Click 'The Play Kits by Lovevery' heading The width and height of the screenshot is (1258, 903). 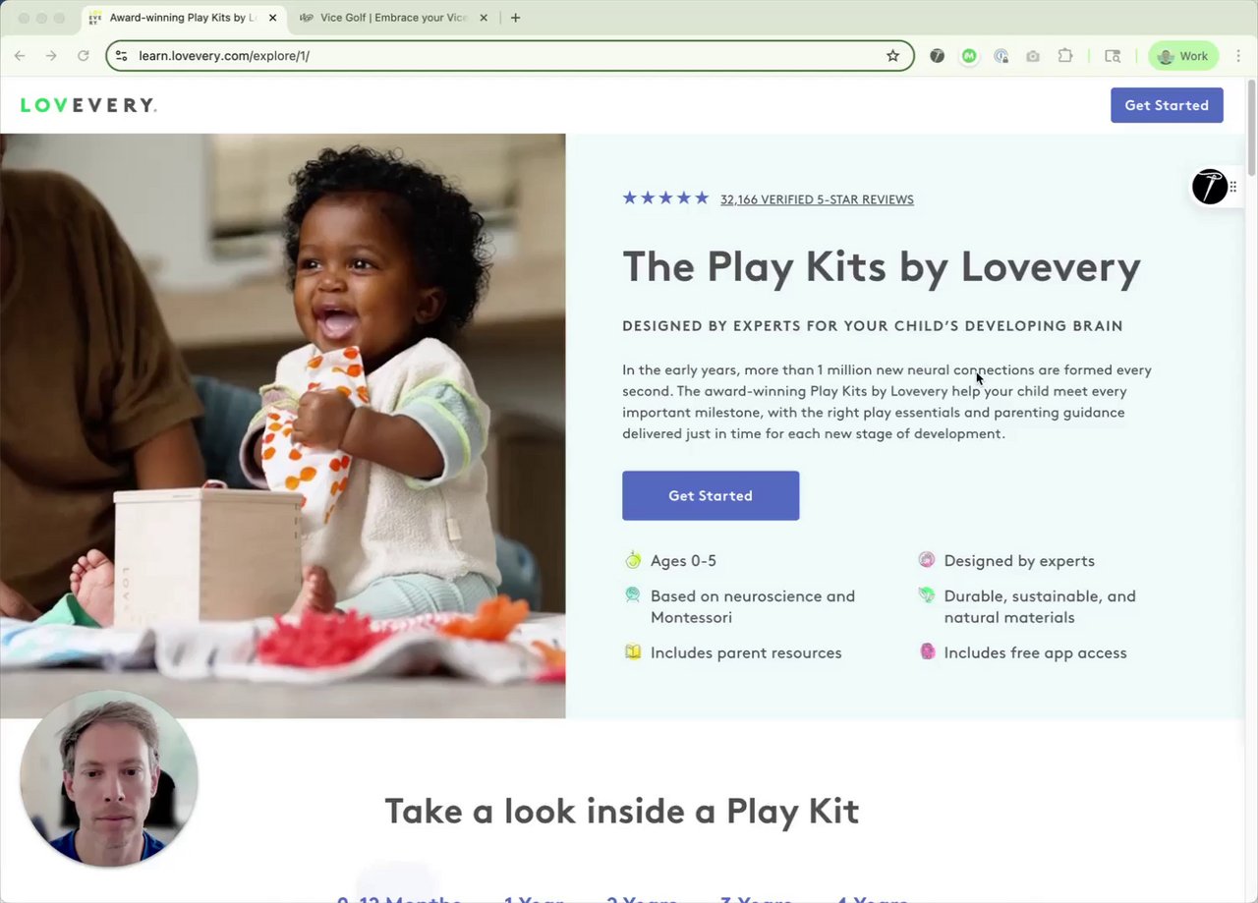click(882, 267)
